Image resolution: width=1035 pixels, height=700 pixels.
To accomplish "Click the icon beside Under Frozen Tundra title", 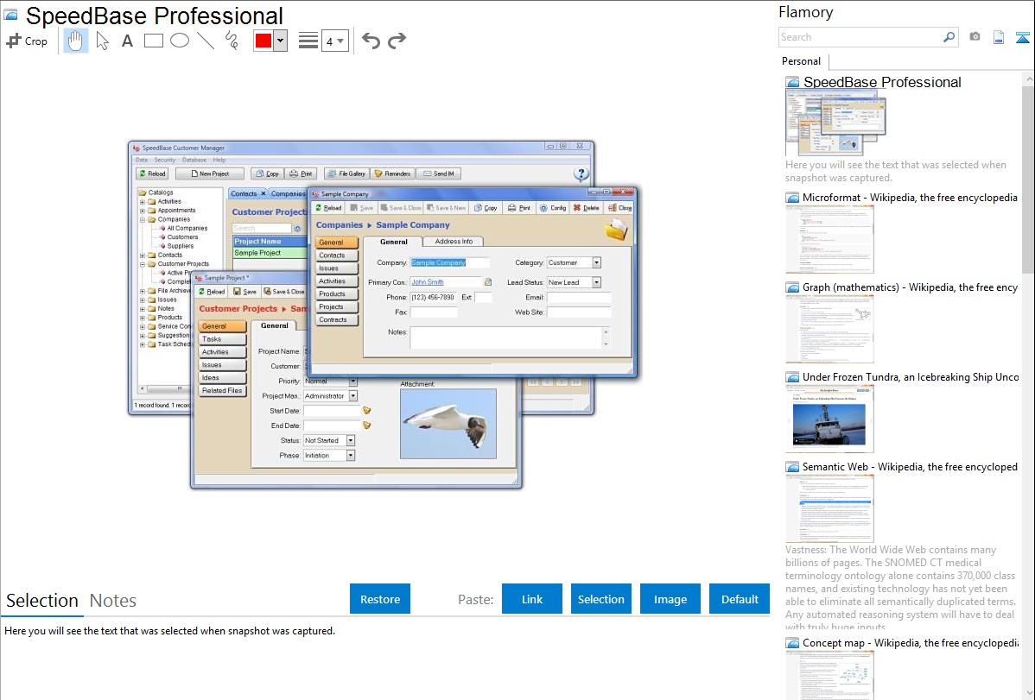I will [792, 377].
